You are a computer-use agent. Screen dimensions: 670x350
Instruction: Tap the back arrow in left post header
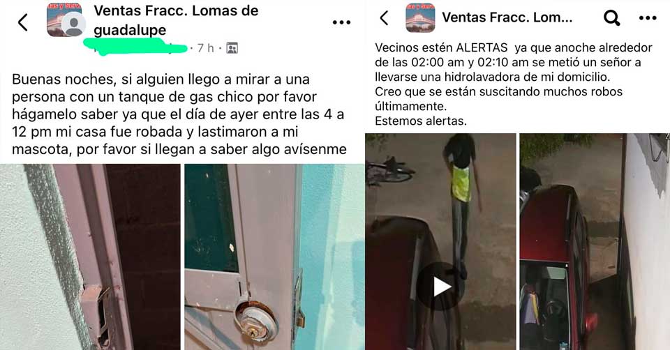23,22
